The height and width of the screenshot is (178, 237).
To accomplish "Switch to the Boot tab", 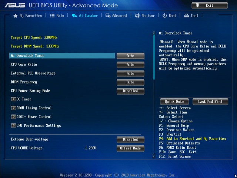I will [x=169, y=16].
